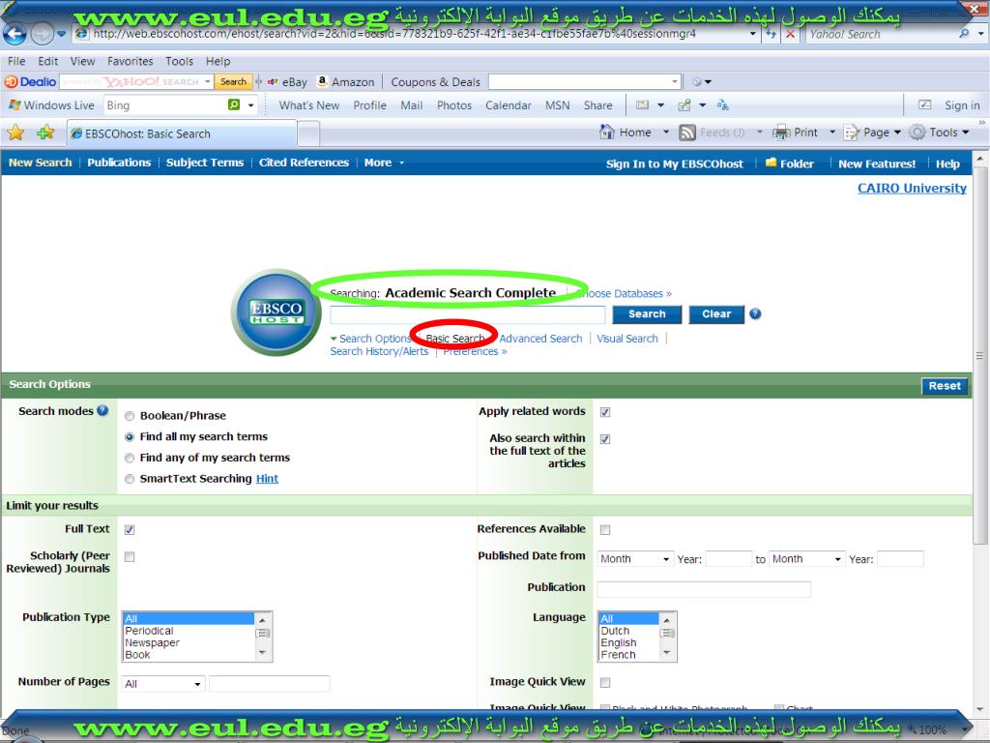
Task: Select Boolean/Phrase search mode
Action: (x=130, y=416)
